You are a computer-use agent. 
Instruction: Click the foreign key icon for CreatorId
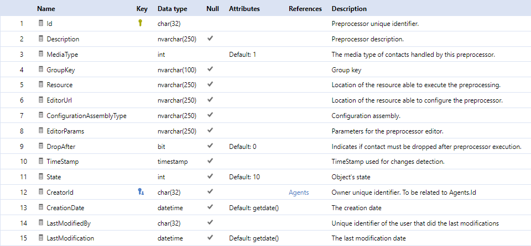tap(141, 192)
